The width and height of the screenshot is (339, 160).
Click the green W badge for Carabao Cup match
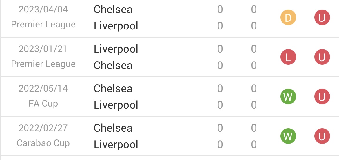pos(288,136)
